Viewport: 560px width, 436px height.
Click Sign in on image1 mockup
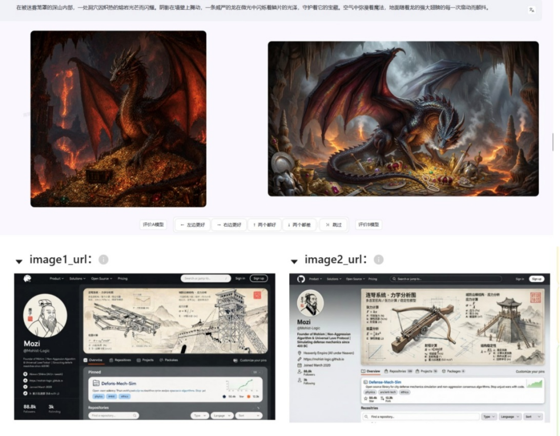pos(240,278)
